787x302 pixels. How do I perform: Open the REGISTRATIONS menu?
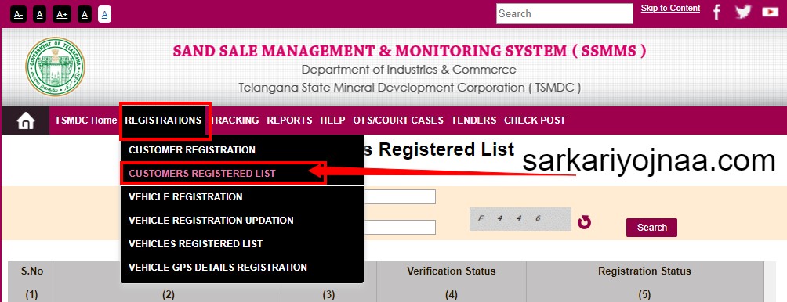click(163, 120)
